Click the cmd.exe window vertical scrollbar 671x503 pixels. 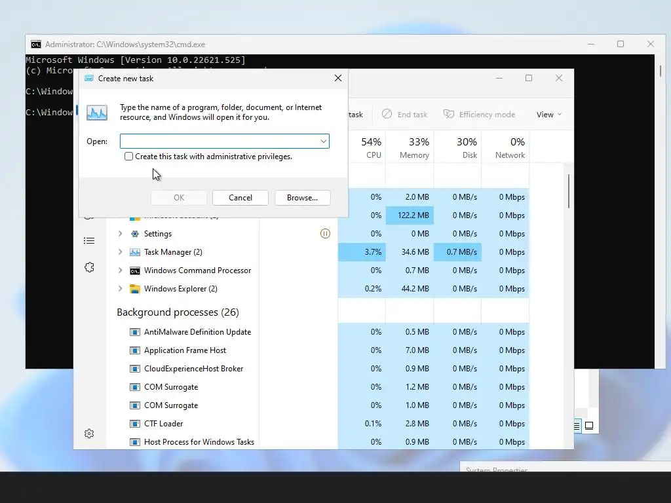point(661,71)
